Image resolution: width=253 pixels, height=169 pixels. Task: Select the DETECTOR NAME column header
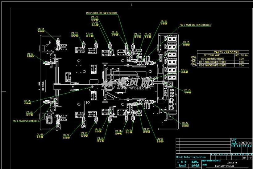tap(212, 55)
